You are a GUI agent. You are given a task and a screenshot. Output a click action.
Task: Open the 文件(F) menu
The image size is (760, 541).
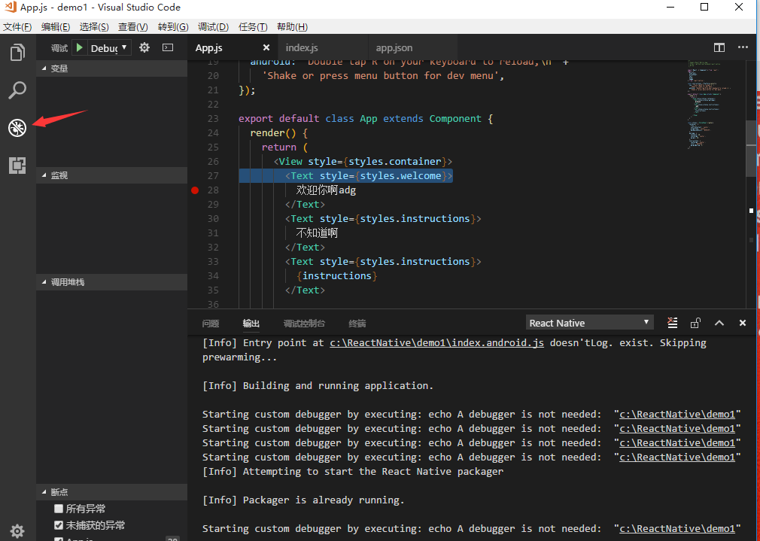pos(17,26)
